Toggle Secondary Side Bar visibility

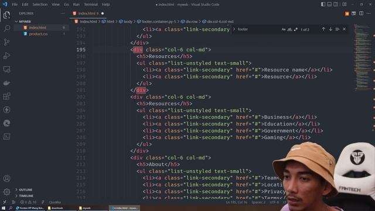point(336,4)
